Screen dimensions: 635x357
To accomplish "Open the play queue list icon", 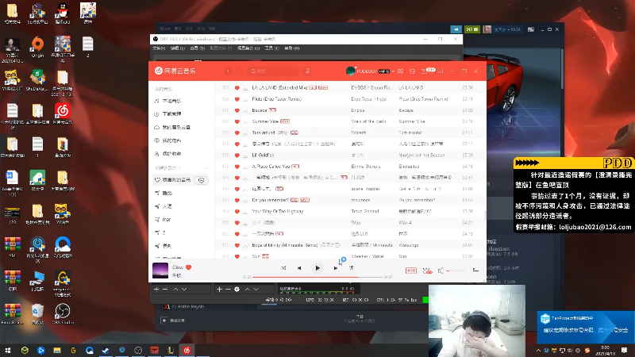I will coord(475,271).
